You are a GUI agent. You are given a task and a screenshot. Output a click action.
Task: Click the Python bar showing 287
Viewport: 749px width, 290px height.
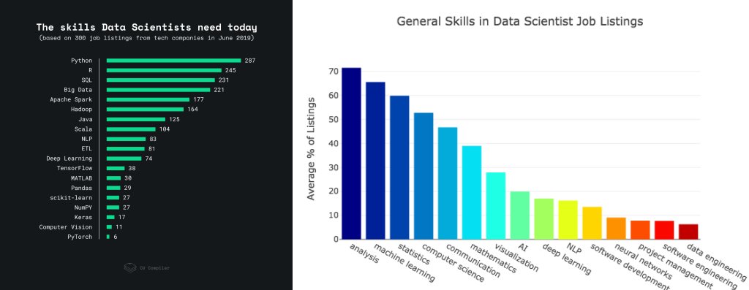[x=173, y=61]
